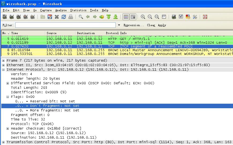Open the Analyze menu

point(61,10)
